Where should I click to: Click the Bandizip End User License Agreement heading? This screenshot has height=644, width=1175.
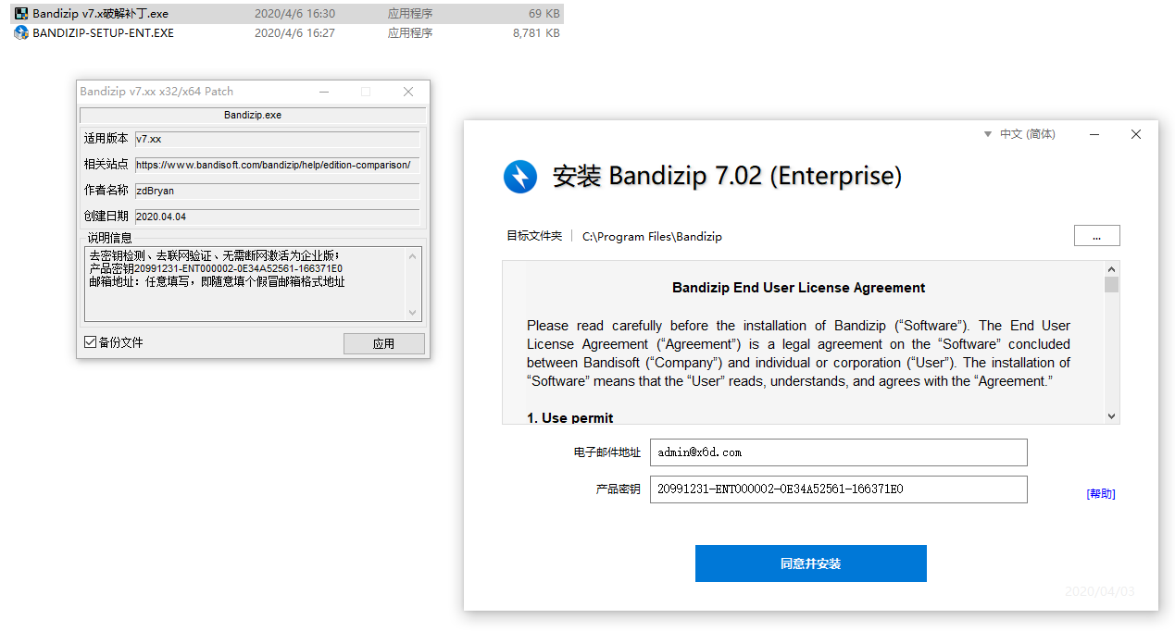tap(799, 288)
